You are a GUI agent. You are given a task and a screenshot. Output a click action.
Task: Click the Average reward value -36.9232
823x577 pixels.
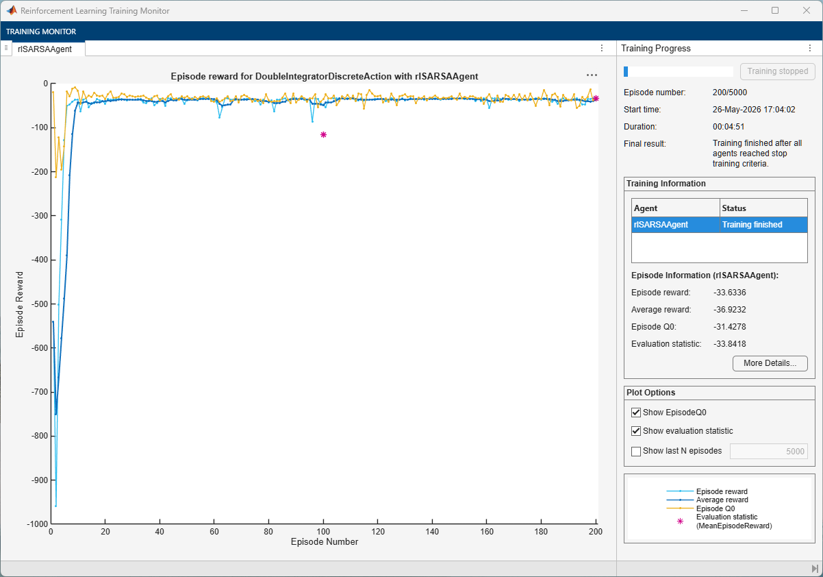(x=730, y=310)
